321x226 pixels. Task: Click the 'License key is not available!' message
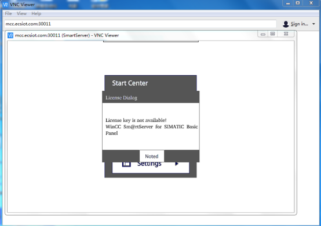click(x=136, y=120)
